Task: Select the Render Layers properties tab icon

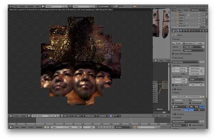Action: point(181,31)
